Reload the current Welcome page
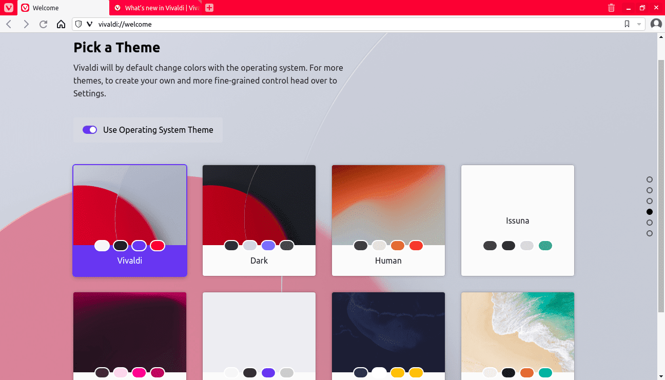This screenshot has height=380, width=665. tap(43, 24)
